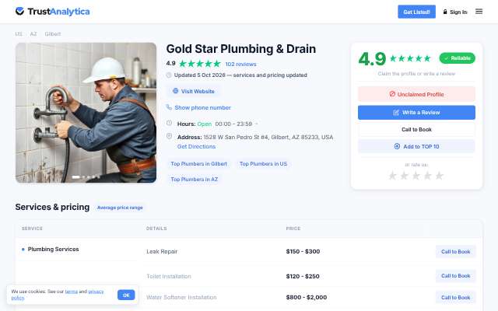The height and width of the screenshot is (311, 498).
Task: Open Top Plumbers in US tag
Action: (x=263, y=164)
